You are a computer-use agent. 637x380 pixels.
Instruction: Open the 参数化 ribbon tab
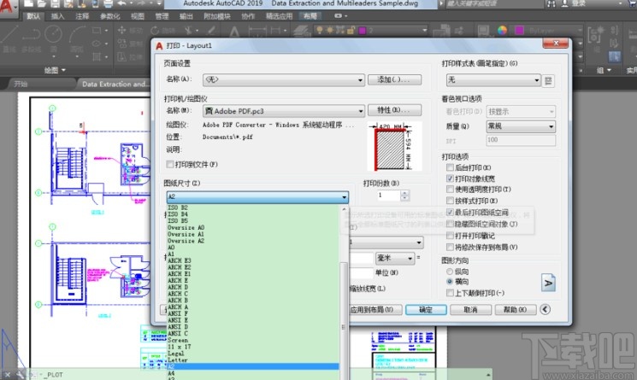pos(109,16)
